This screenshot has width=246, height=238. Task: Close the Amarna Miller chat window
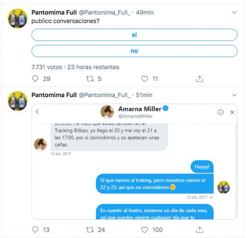(x=232, y=112)
